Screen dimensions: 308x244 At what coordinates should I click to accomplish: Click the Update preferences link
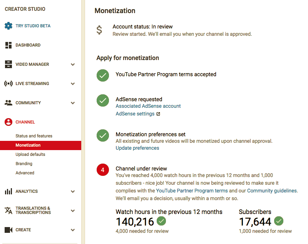137,148
